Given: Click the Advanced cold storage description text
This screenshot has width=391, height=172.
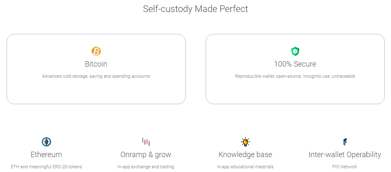Looking at the screenshot, I should 96,76.
